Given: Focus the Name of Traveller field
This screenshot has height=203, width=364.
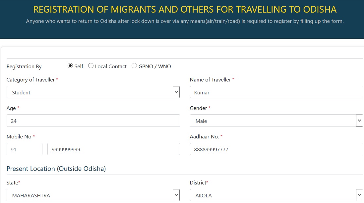Looking at the screenshot, I should [x=276, y=92].
